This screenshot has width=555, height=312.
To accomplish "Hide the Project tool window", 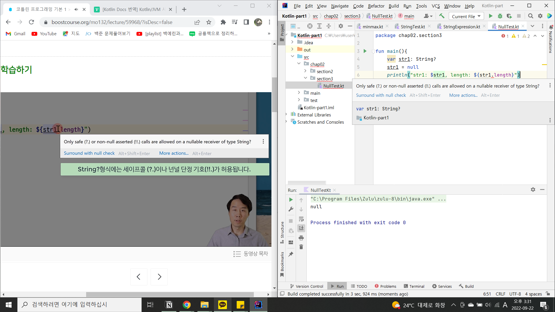I will (350, 26).
